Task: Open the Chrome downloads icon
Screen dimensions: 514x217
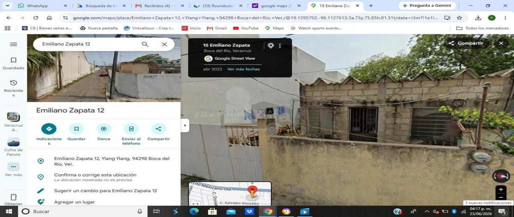Action: (478, 18)
